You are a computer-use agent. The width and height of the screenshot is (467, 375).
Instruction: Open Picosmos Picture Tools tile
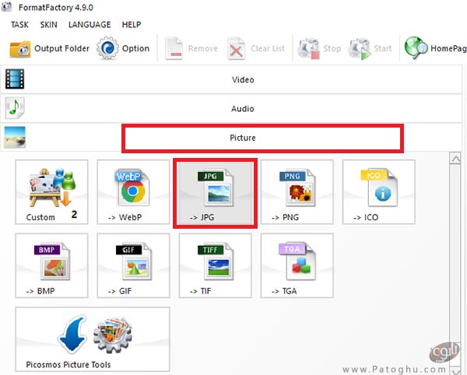click(x=93, y=339)
